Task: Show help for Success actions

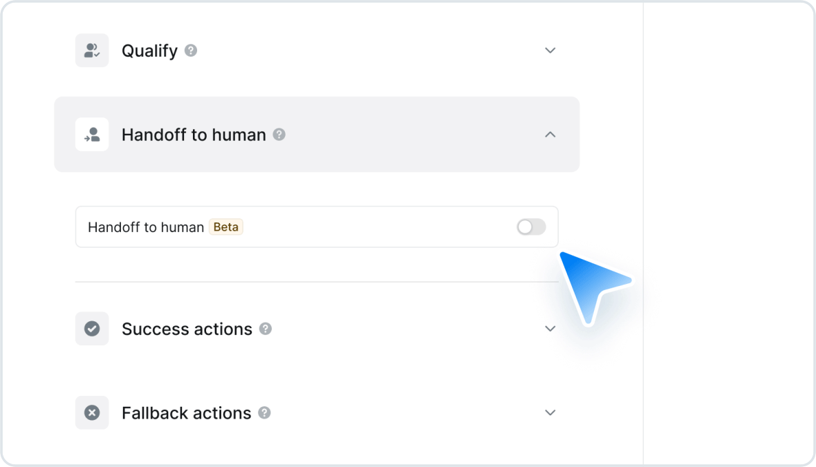Action: 266,329
